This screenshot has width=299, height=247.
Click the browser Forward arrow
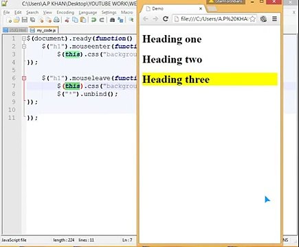click(155, 19)
